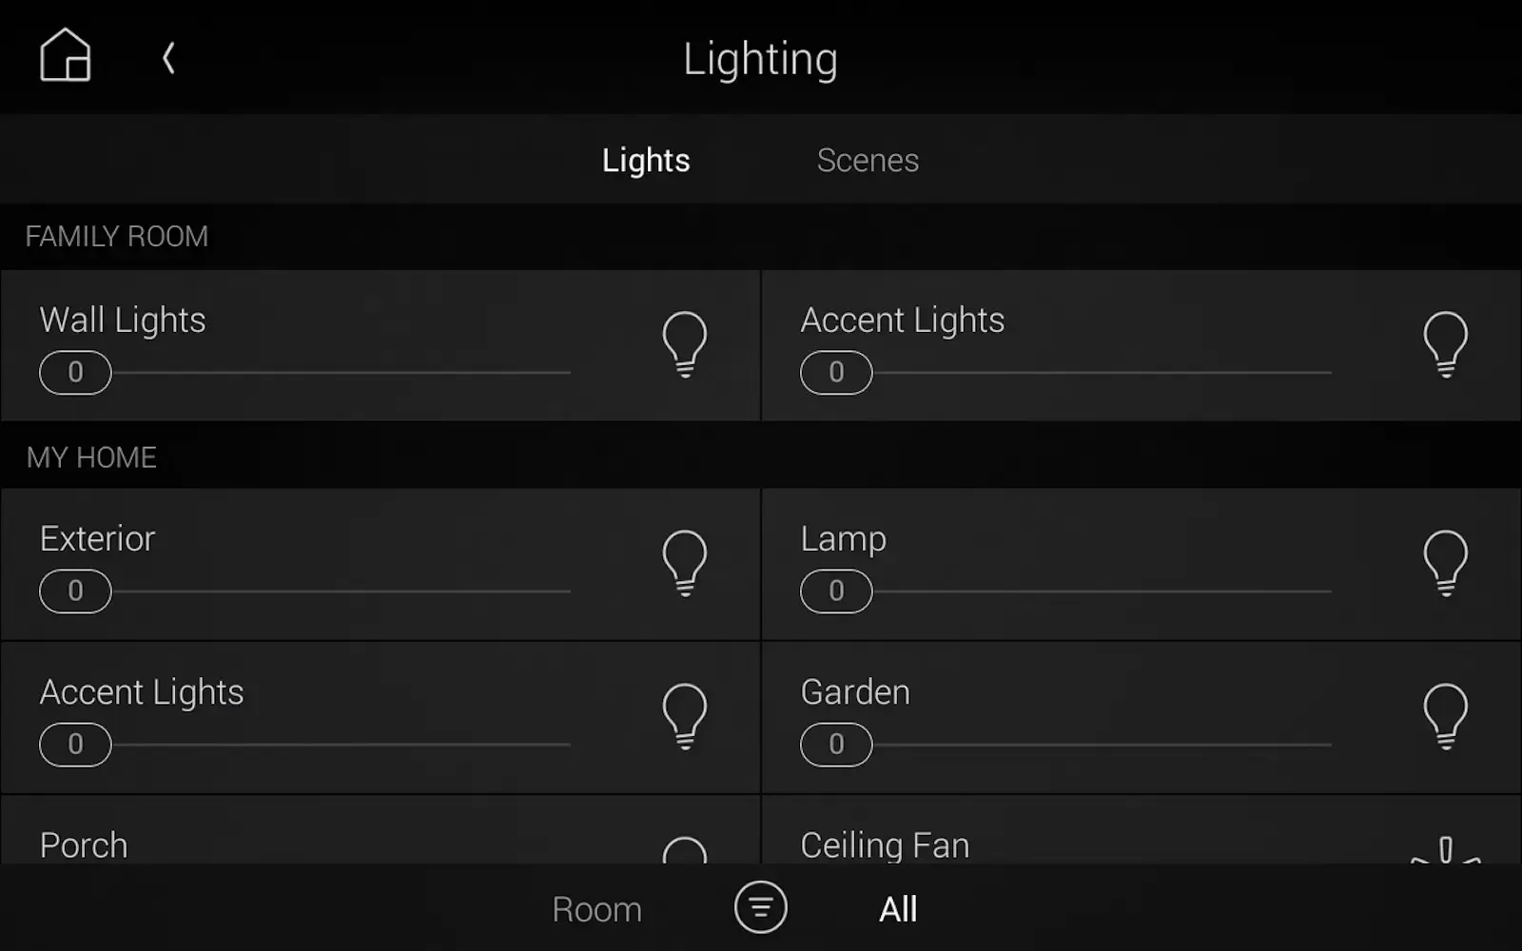Tap the home icon in top left
Image resolution: width=1522 pixels, height=951 pixels.
[66, 56]
